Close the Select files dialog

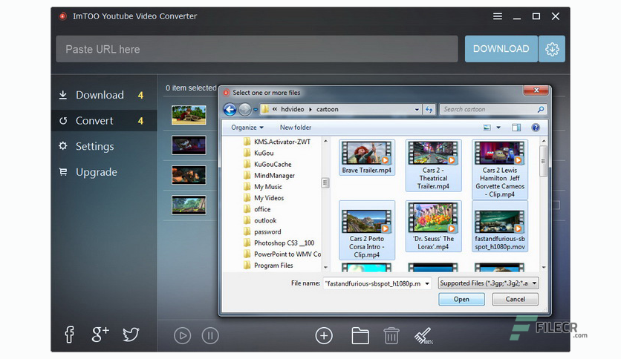[x=536, y=90]
